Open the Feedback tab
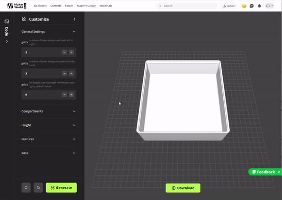The height and width of the screenshot is (200, 282). point(265,172)
